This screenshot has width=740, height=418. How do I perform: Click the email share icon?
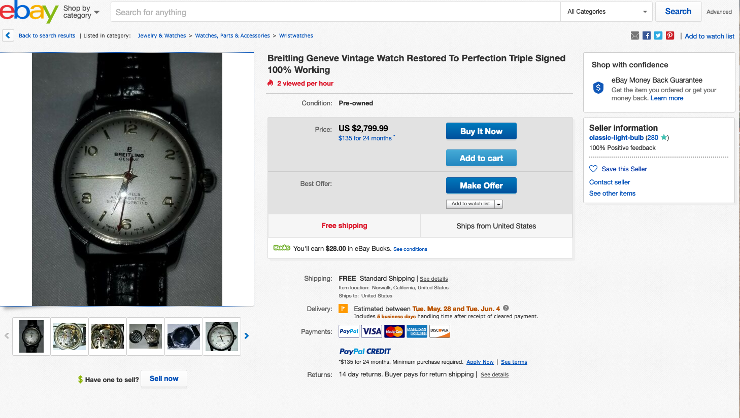click(x=635, y=35)
